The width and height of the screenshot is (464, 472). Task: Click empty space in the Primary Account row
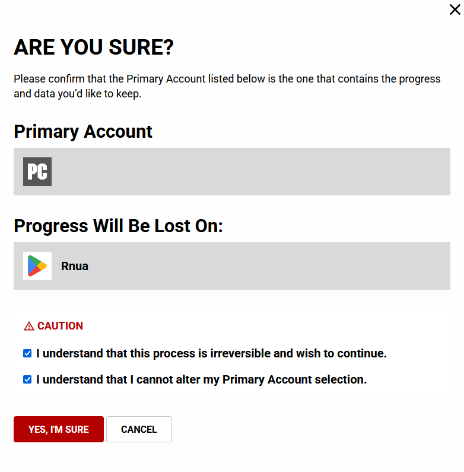pyautogui.click(x=249, y=172)
